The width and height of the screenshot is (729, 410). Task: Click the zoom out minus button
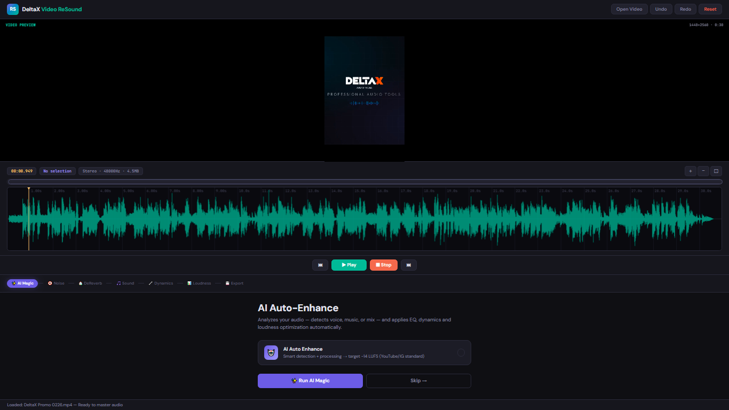703,171
